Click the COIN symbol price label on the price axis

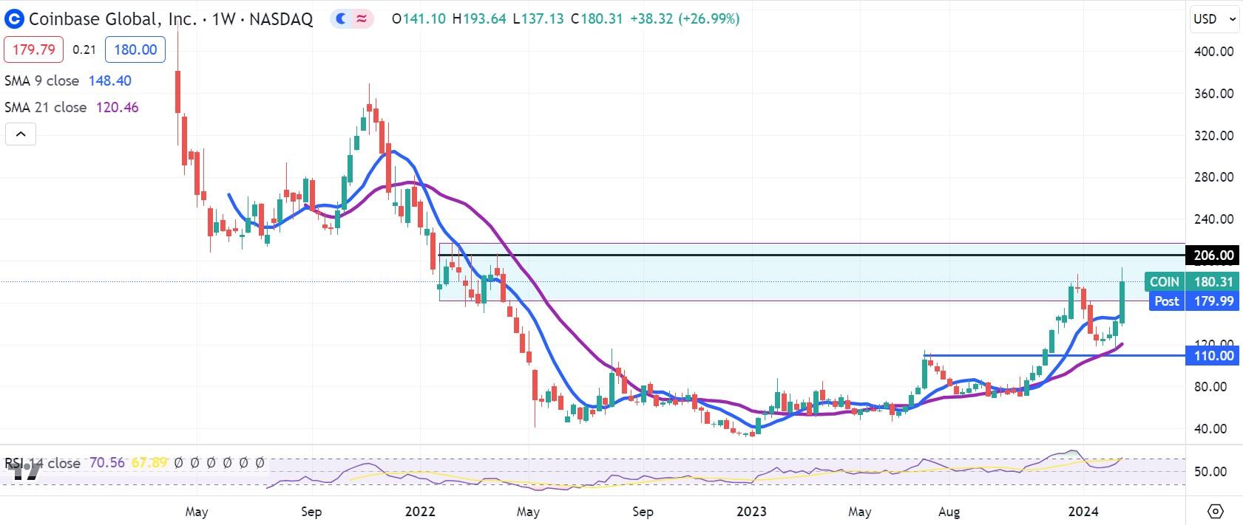[1164, 282]
